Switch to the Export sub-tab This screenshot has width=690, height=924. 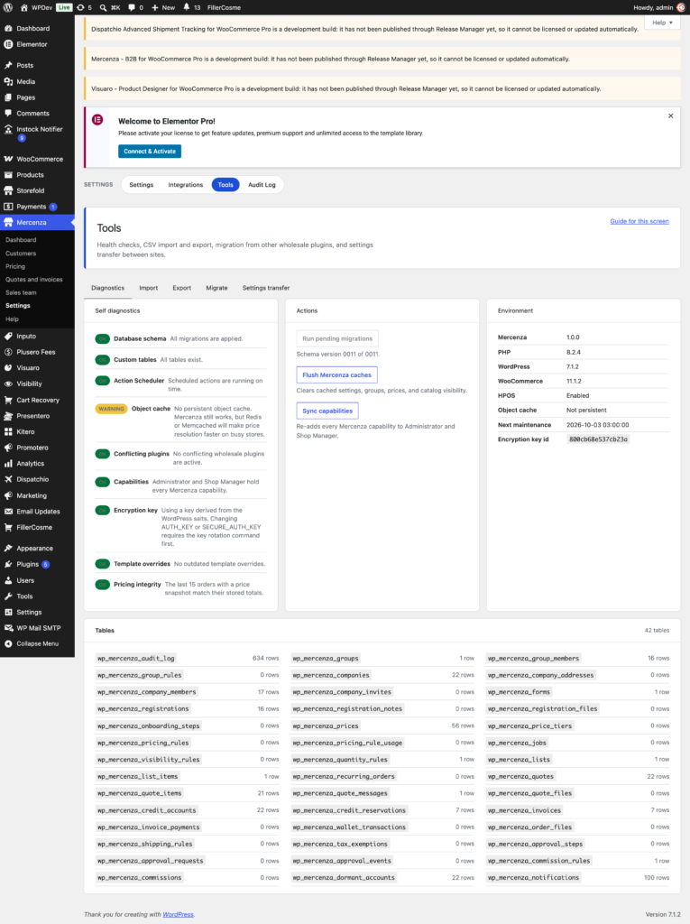click(181, 288)
